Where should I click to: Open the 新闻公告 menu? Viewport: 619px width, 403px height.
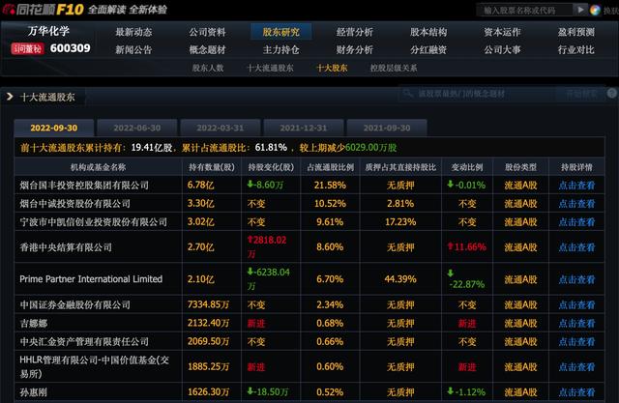click(x=133, y=49)
